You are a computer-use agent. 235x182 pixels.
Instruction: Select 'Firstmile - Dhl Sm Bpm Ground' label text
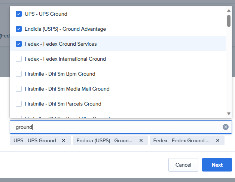click(60, 74)
